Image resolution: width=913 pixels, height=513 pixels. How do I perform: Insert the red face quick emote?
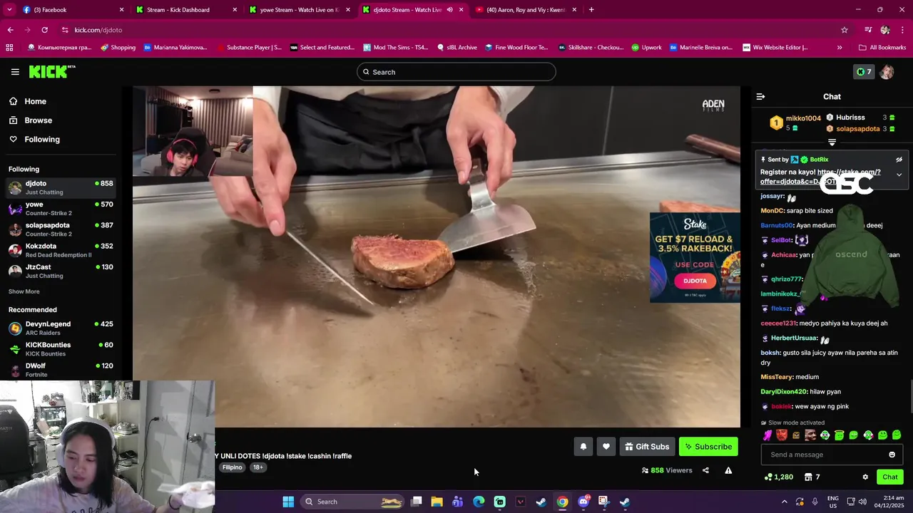[x=782, y=435]
